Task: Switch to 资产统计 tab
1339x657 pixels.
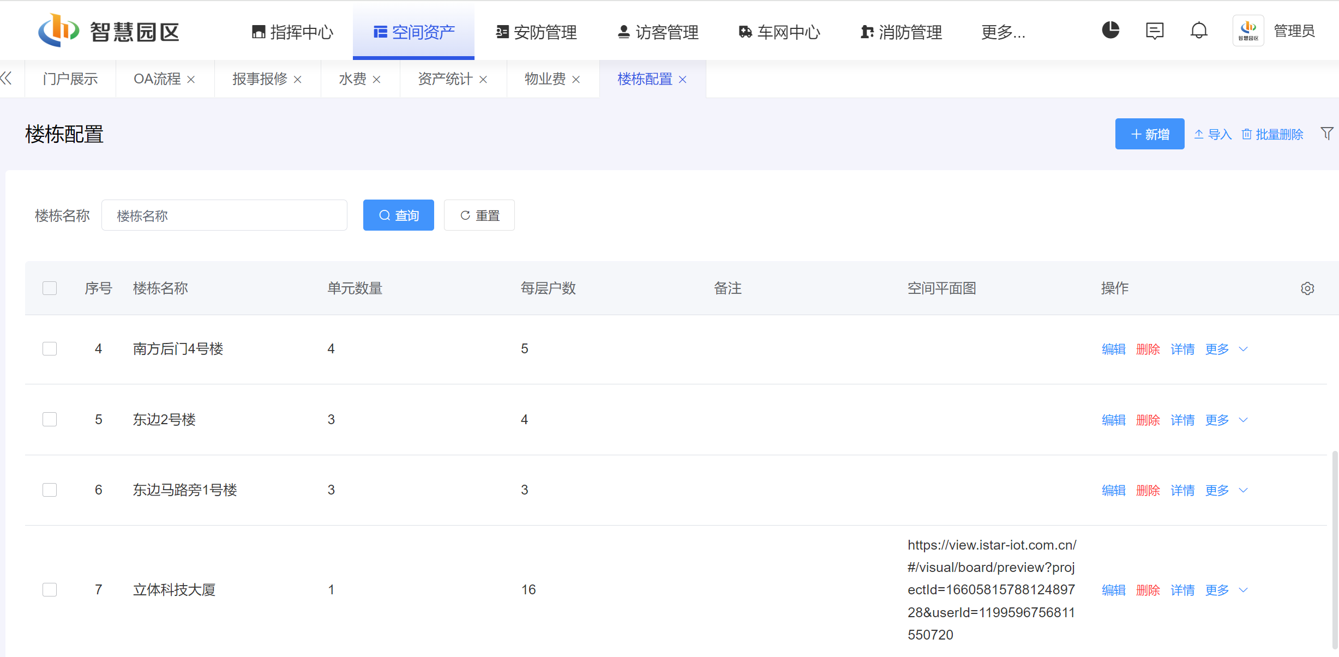Action: point(445,79)
